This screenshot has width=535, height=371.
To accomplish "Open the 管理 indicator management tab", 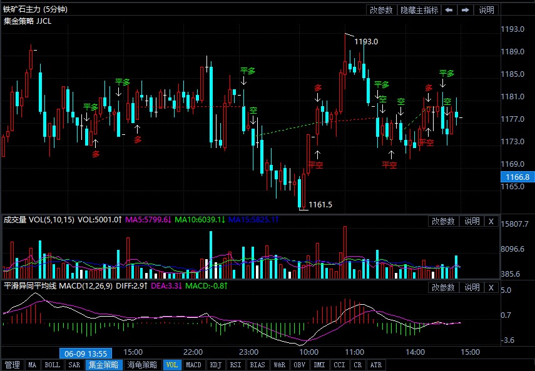I will tap(12, 365).
